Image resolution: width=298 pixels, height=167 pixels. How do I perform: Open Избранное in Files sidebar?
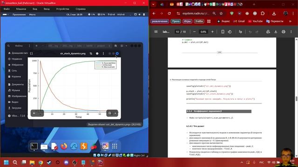click(16, 65)
